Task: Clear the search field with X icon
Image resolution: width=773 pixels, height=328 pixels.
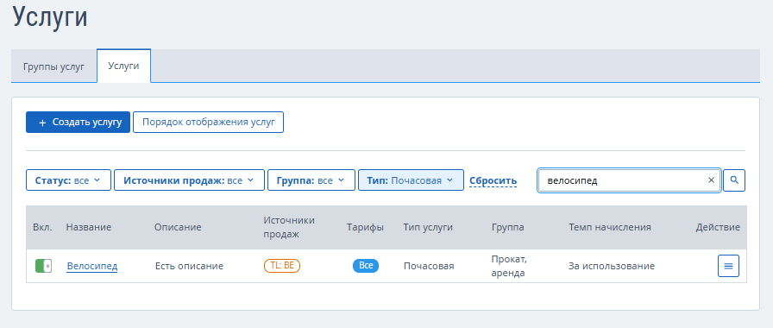Action: click(x=711, y=180)
